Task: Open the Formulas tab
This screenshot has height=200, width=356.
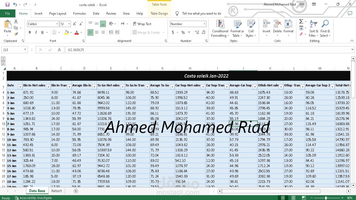Action: pyautogui.click(x=79, y=14)
